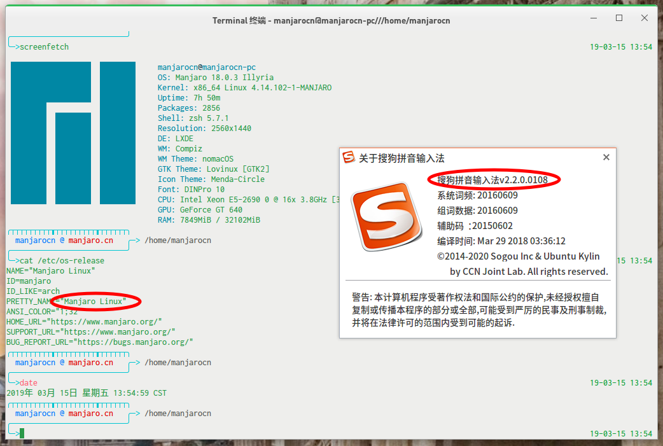This screenshot has height=446, width=663.
Task: Click the 'ID_LIKE=arch' line
Action: click(33, 291)
